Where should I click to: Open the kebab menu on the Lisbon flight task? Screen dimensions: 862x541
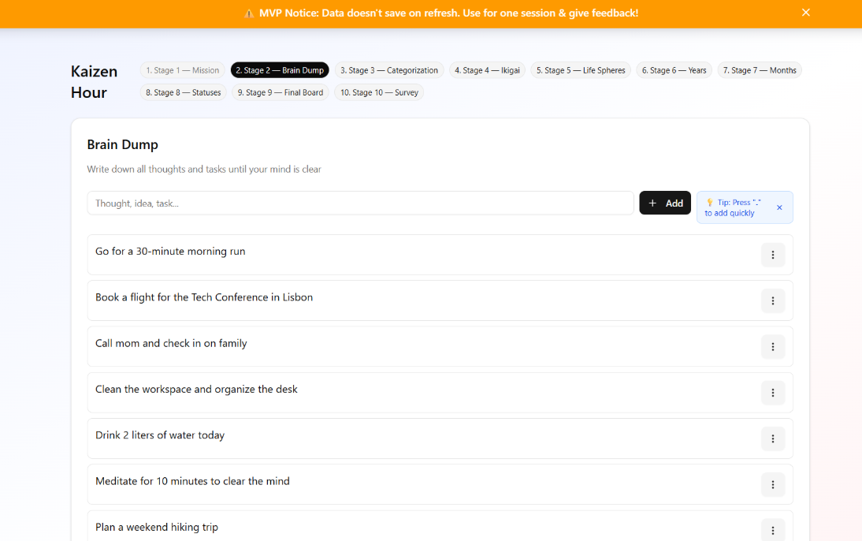(x=773, y=300)
